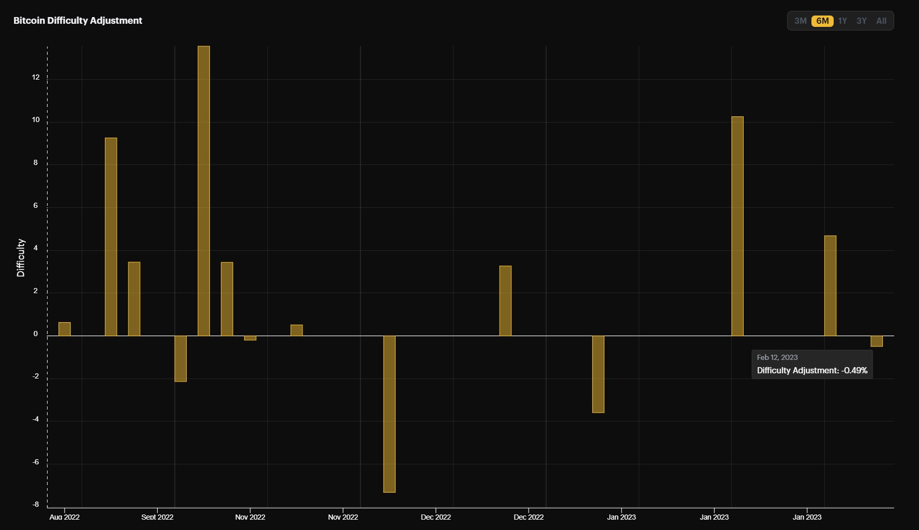This screenshot has width=919, height=530.
Task: Click the y-axis value -8
Action: click(x=36, y=505)
